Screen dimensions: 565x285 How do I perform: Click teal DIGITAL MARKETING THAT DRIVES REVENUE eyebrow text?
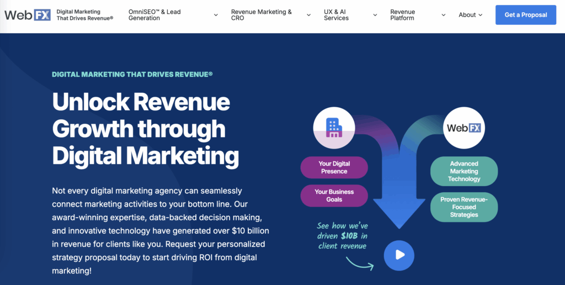pyautogui.click(x=132, y=75)
